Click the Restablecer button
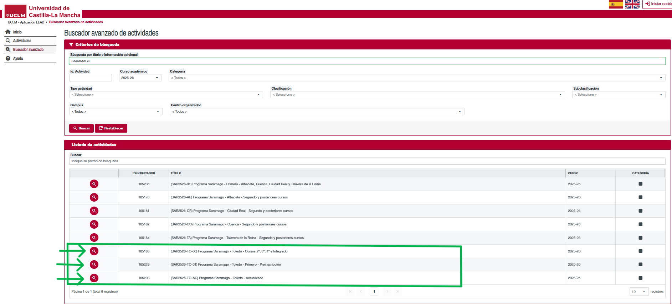This screenshot has width=672, height=304. (x=111, y=128)
